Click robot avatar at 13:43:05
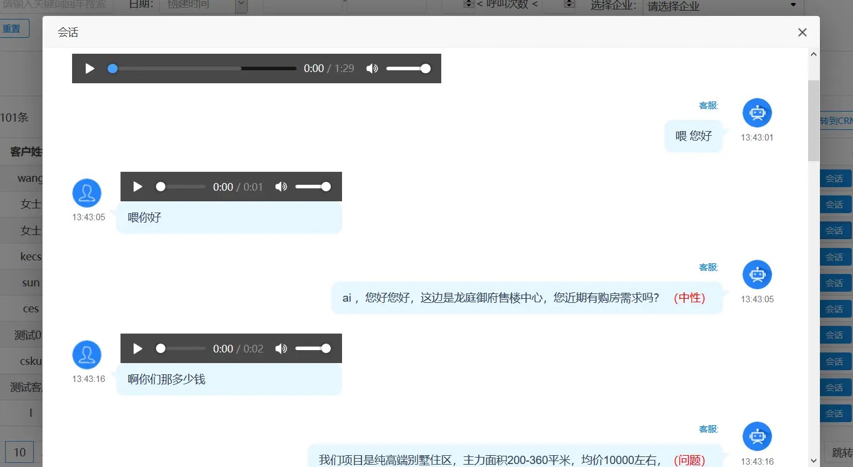Viewport: 853px width, 467px height. (x=757, y=275)
